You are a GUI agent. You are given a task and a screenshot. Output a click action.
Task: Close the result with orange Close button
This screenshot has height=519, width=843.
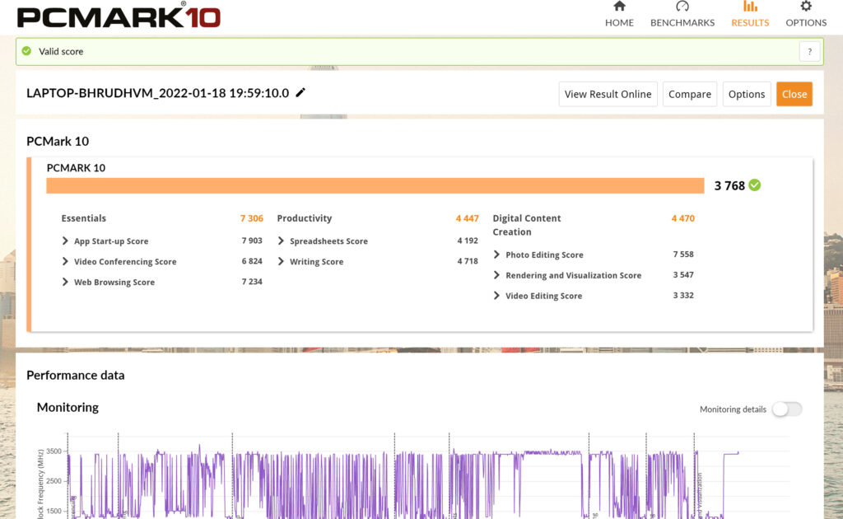coord(794,94)
